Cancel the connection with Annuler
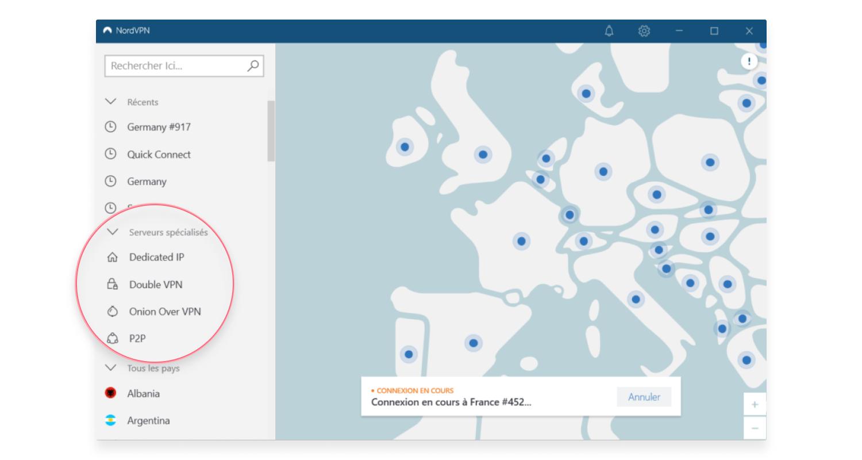The width and height of the screenshot is (862, 460). coord(644,397)
